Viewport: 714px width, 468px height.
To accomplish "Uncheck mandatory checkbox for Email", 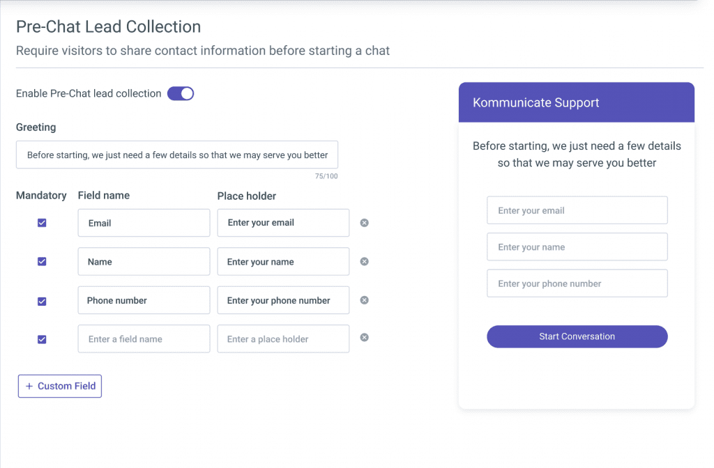I will 42,223.
